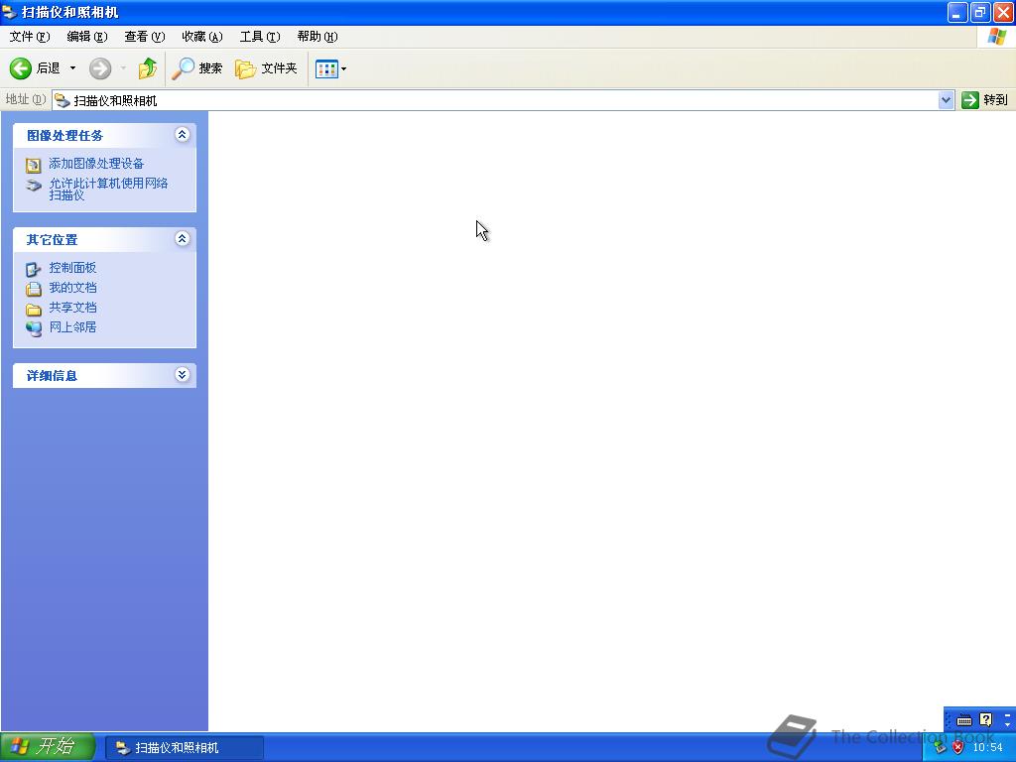Image resolution: width=1016 pixels, height=762 pixels.
Task: Click 允许此计算机使用网络扫描仪 link
Action: pyautogui.click(x=108, y=189)
